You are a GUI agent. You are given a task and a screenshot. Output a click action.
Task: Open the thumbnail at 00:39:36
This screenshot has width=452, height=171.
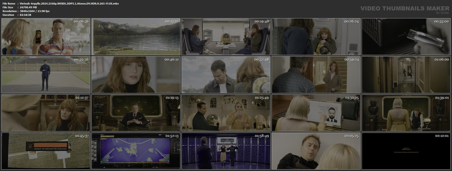pyautogui.click(x=46, y=75)
